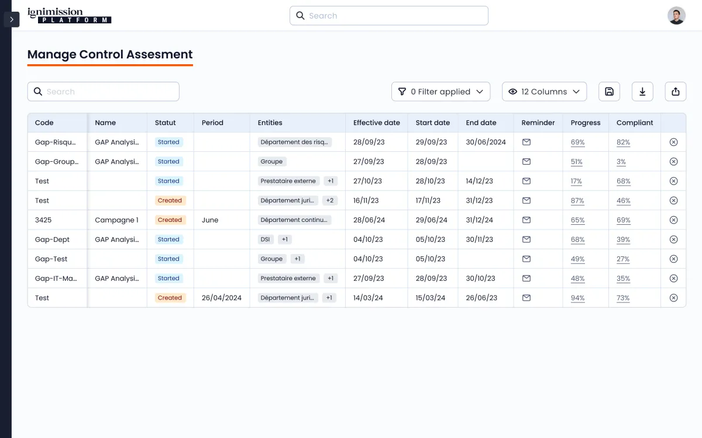Click circled X on Gap-IT-Ma row
The image size is (702, 438).
[673, 279]
